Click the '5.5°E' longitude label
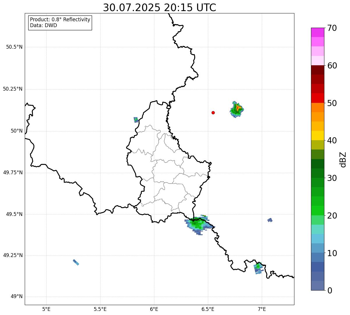 click(x=100, y=309)
